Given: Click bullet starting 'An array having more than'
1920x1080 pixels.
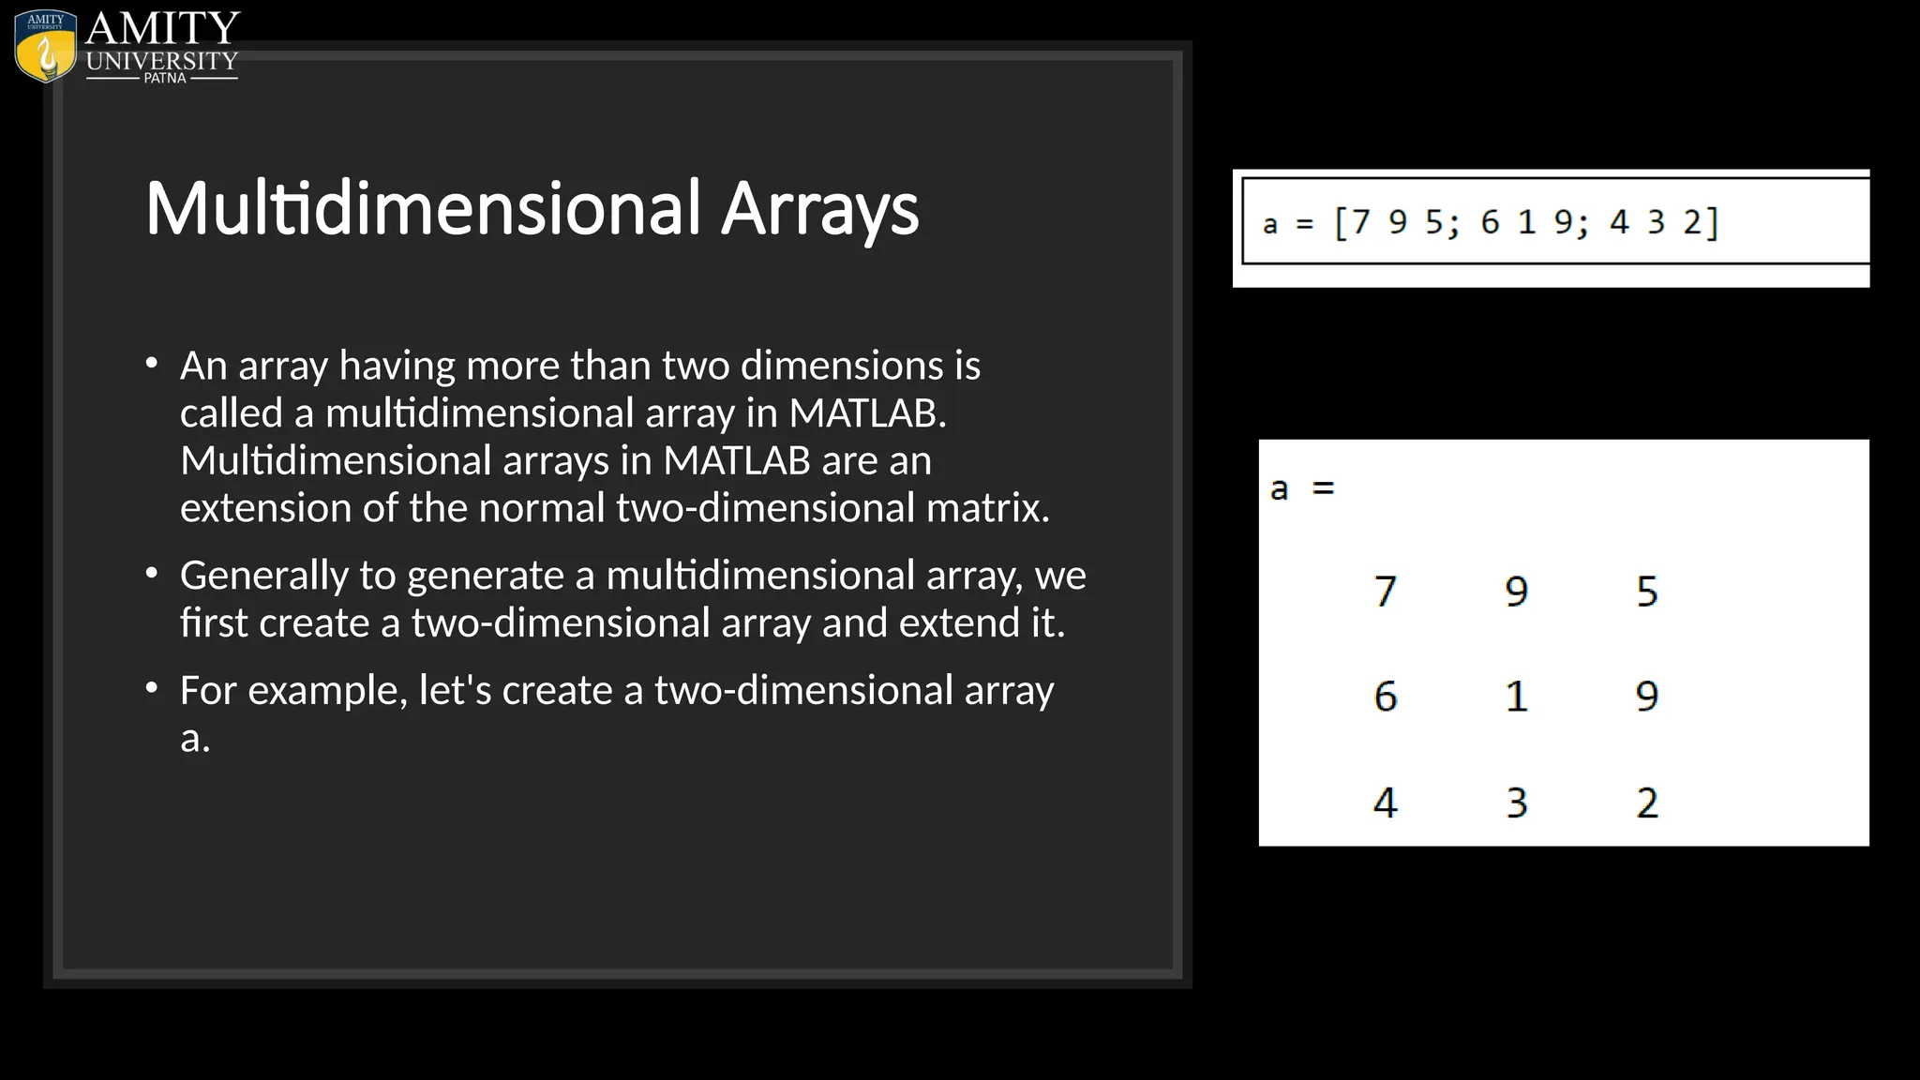Looking at the screenshot, I should 614,436.
